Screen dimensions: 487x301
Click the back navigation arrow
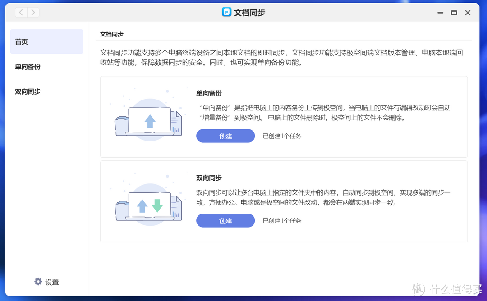coord(21,12)
